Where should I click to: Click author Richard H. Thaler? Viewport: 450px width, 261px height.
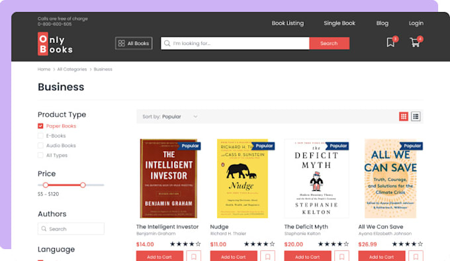(228, 234)
